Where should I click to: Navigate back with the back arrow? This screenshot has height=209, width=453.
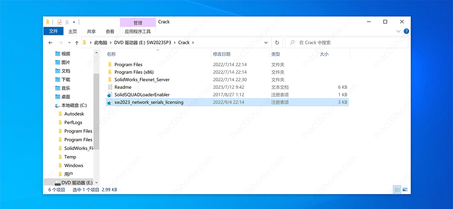pyautogui.click(x=50, y=42)
